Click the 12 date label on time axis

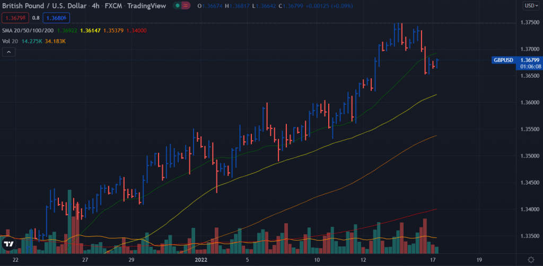tap(363, 260)
